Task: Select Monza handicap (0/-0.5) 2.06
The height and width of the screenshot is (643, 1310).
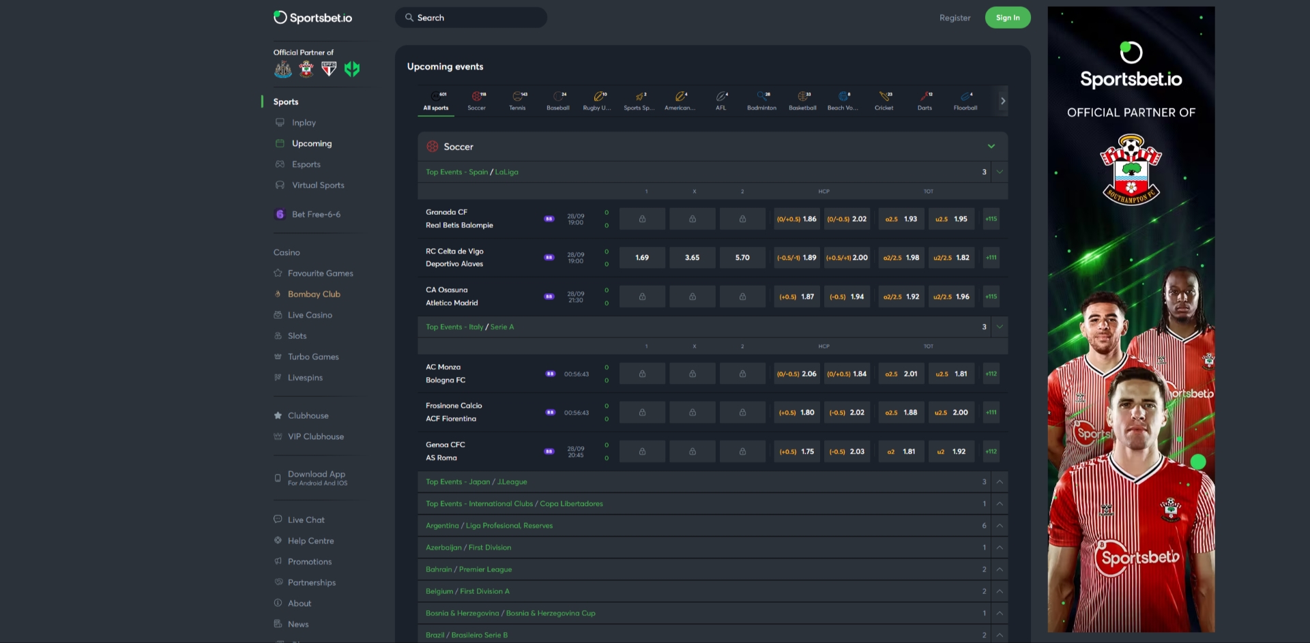Action: pyautogui.click(x=797, y=374)
